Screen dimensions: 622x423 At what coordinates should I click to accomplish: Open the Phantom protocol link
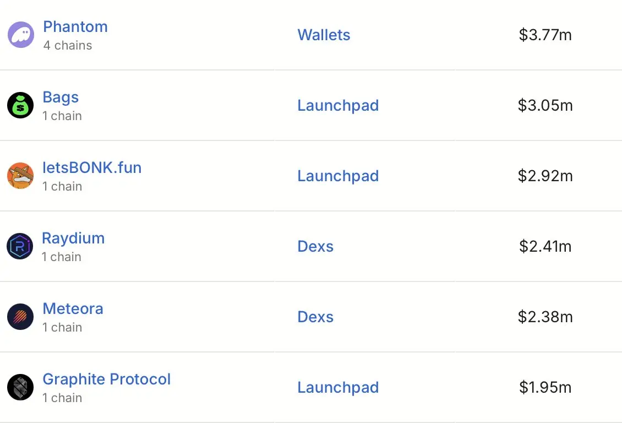(75, 26)
